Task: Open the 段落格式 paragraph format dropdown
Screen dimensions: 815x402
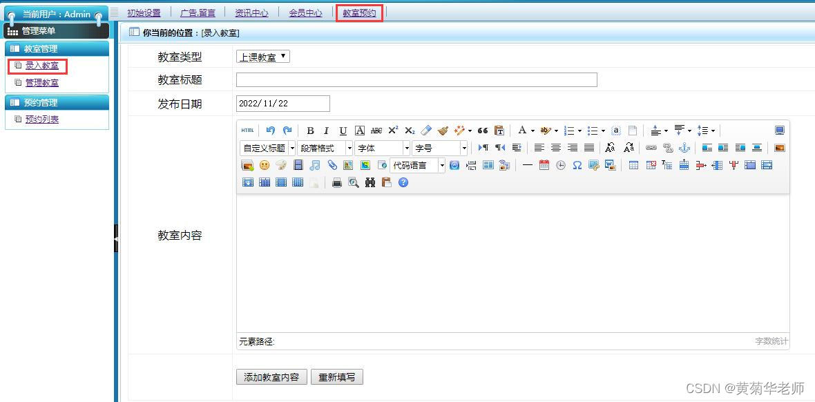Action: (325, 148)
